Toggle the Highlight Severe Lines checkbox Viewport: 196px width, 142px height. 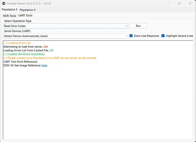tap(163, 36)
